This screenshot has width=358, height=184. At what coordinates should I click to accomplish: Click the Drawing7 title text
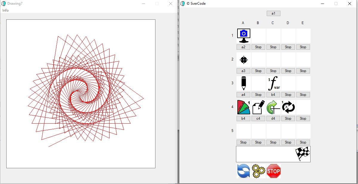15,4
